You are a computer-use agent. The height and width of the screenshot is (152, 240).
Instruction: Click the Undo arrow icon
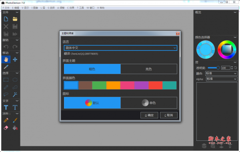coord(6,47)
